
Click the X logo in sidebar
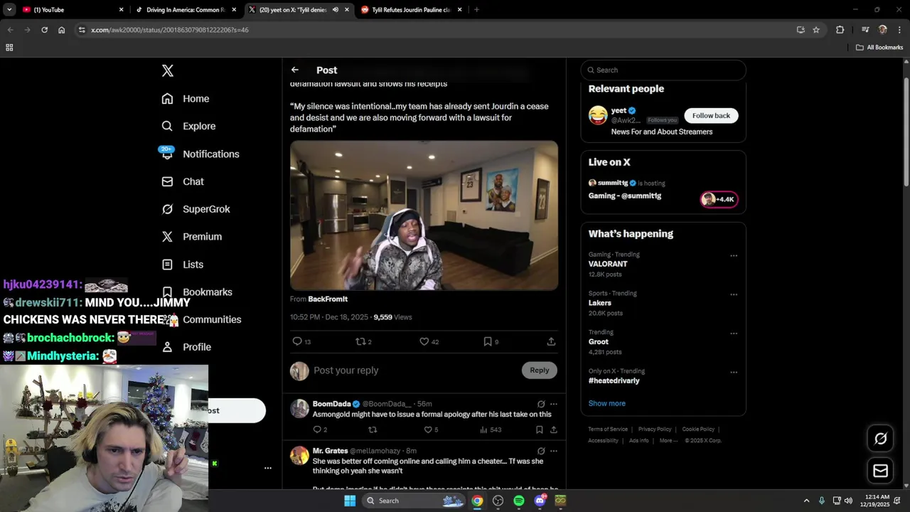(167, 70)
